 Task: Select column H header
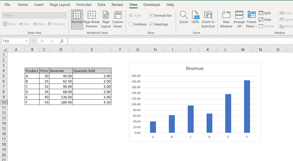coord(155,50)
